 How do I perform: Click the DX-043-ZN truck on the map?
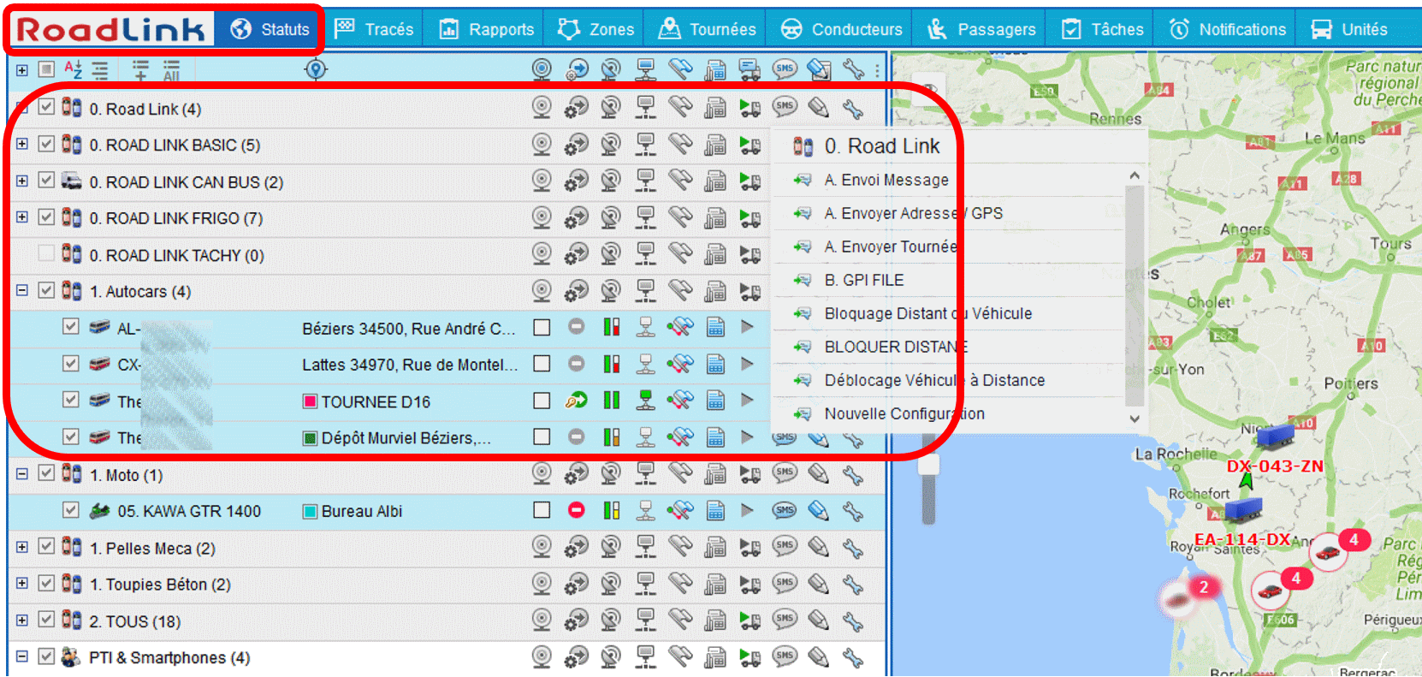point(1275,436)
